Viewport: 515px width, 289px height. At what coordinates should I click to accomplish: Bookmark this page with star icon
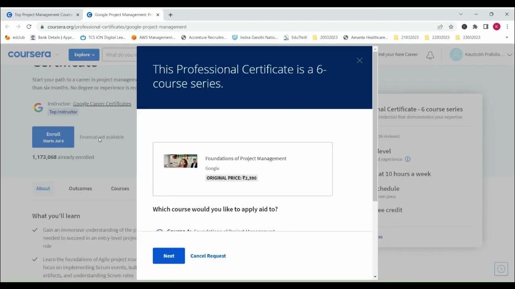pos(451,27)
